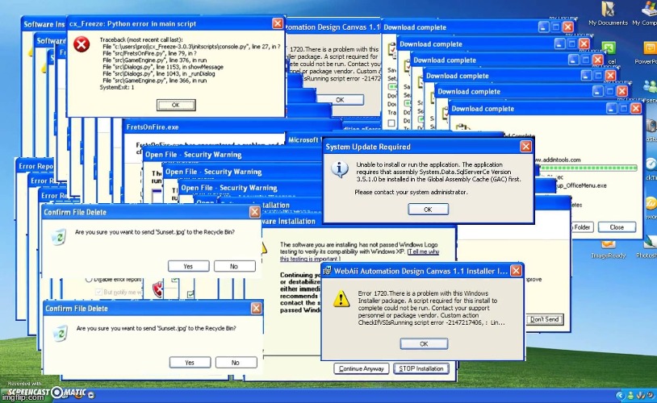Click OK in the background Error 1720 dialog

pyautogui.click(x=341, y=100)
